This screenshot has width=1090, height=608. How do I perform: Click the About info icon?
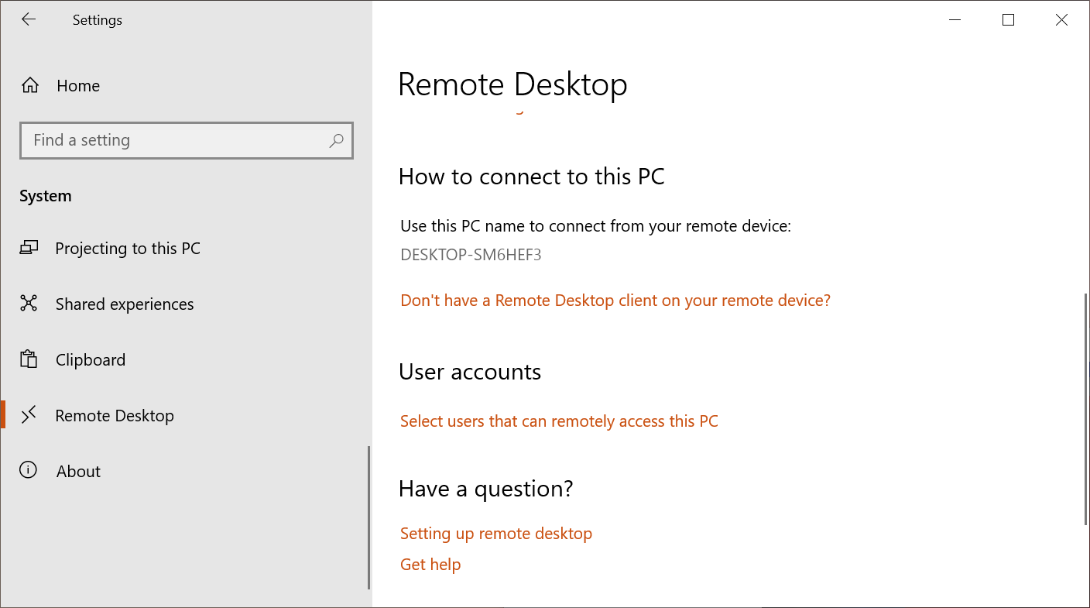[x=29, y=471]
